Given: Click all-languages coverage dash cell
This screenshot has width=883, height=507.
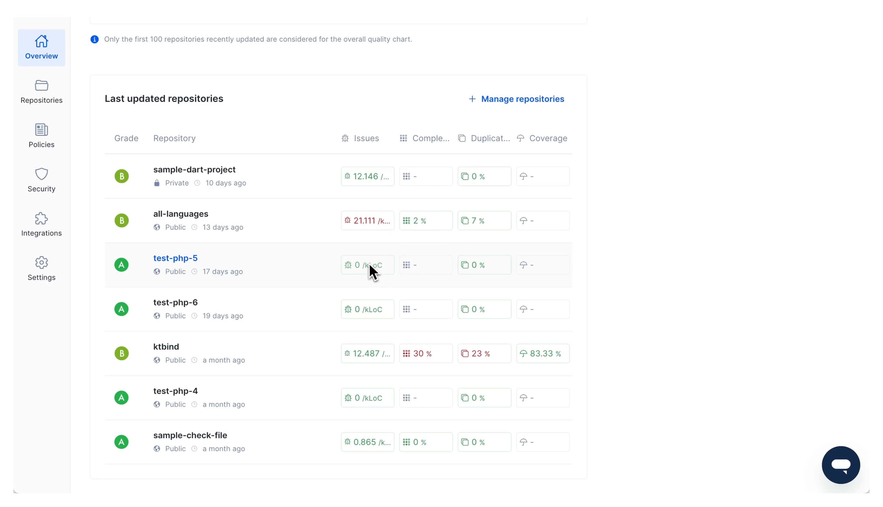Looking at the screenshot, I should [543, 221].
